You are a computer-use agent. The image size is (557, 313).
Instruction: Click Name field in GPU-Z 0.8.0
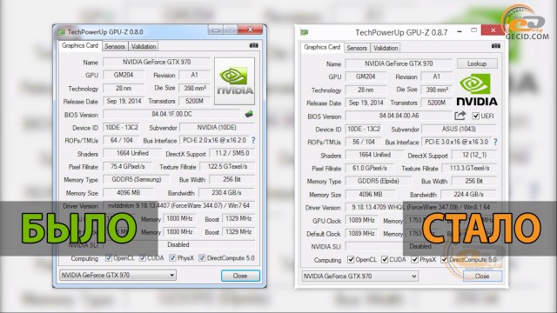pos(157,62)
